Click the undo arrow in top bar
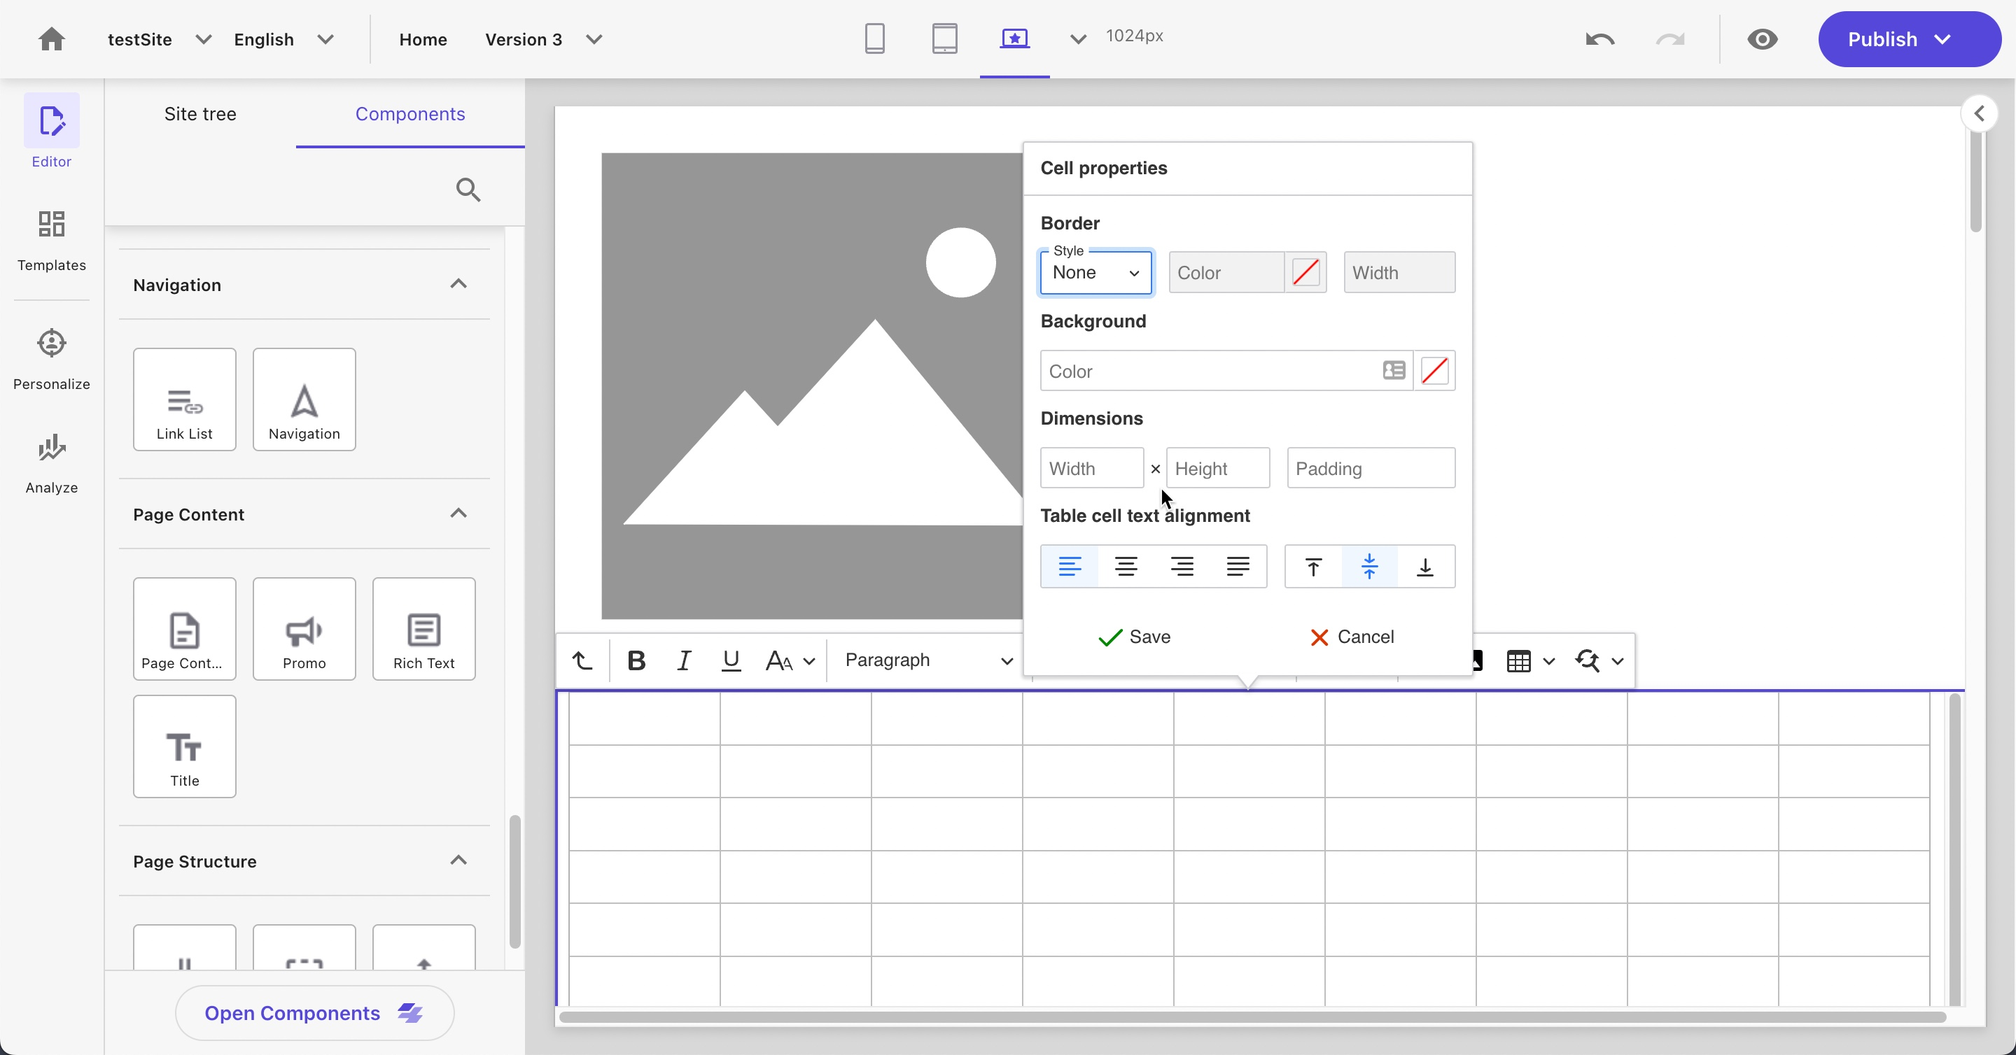 click(1599, 39)
